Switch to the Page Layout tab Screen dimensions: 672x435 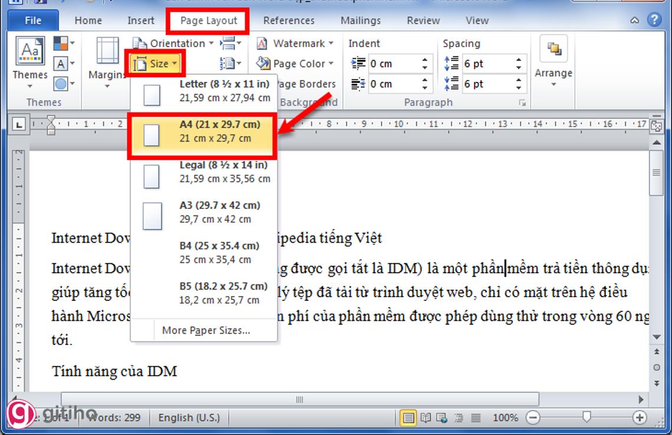pos(209,20)
